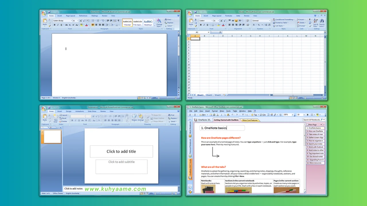
Task: Click the insert function fx icon in Excel
Action: point(220,32)
